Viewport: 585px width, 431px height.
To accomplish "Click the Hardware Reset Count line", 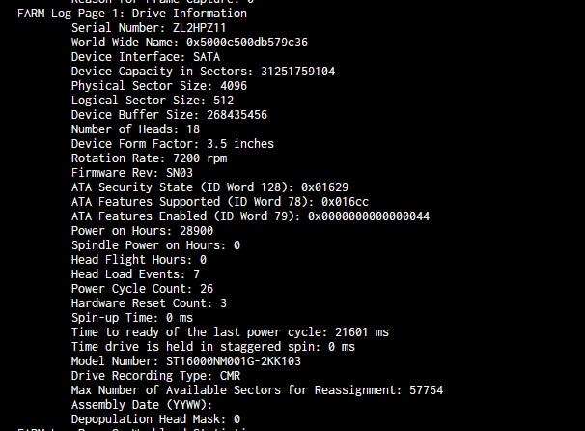I will 149,303.
